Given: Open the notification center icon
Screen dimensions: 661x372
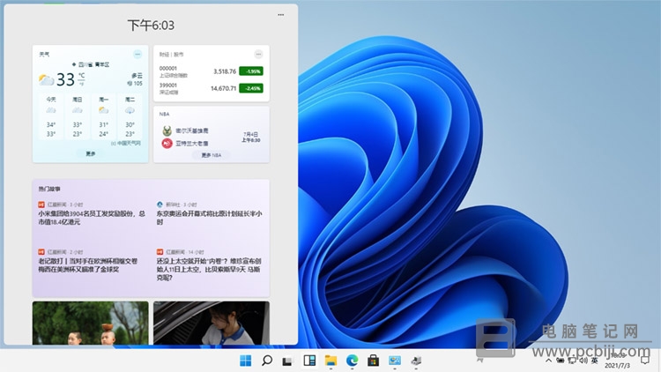Looking at the screenshot, I should click(644, 361).
